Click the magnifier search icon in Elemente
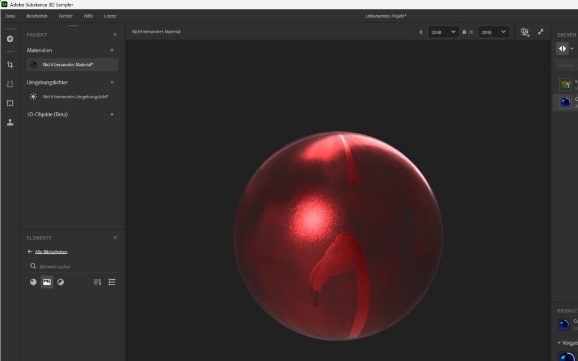The image size is (578, 361). coord(33,266)
